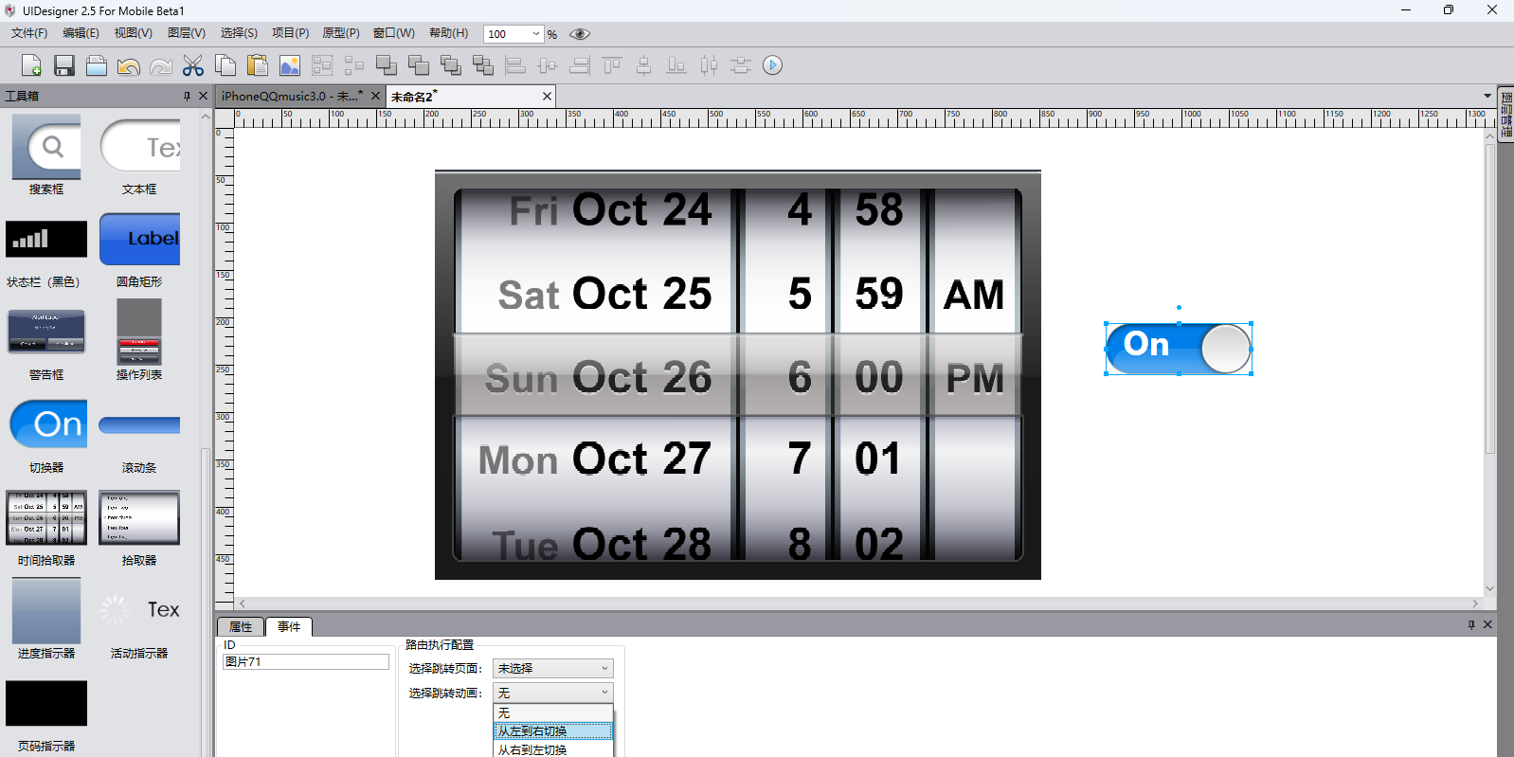Screen dimensions: 1514x757
Task: Close the 未命名2 document tab
Action: pos(547,97)
